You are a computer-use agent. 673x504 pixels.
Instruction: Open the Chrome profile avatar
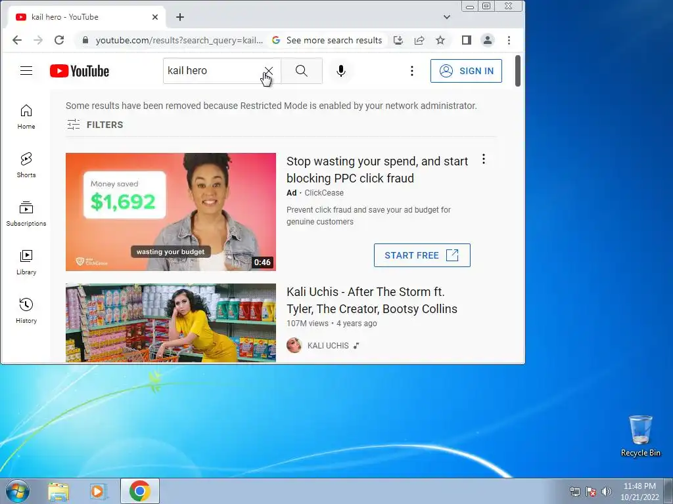pos(488,40)
